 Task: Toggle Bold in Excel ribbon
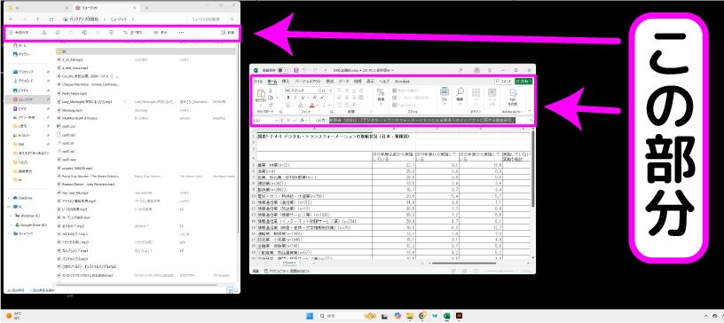[x=287, y=98]
